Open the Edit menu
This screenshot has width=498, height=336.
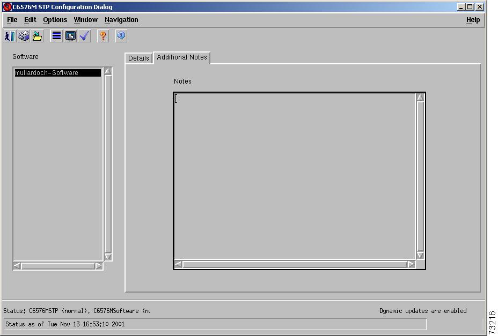(x=30, y=20)
